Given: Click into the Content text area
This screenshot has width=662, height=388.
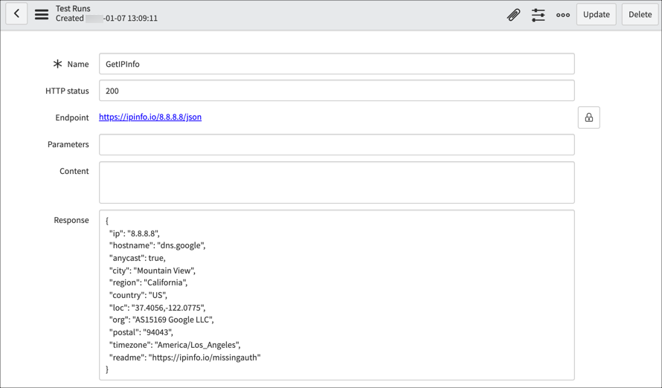Looking at the screenshot, I should [x=337, y=182].
